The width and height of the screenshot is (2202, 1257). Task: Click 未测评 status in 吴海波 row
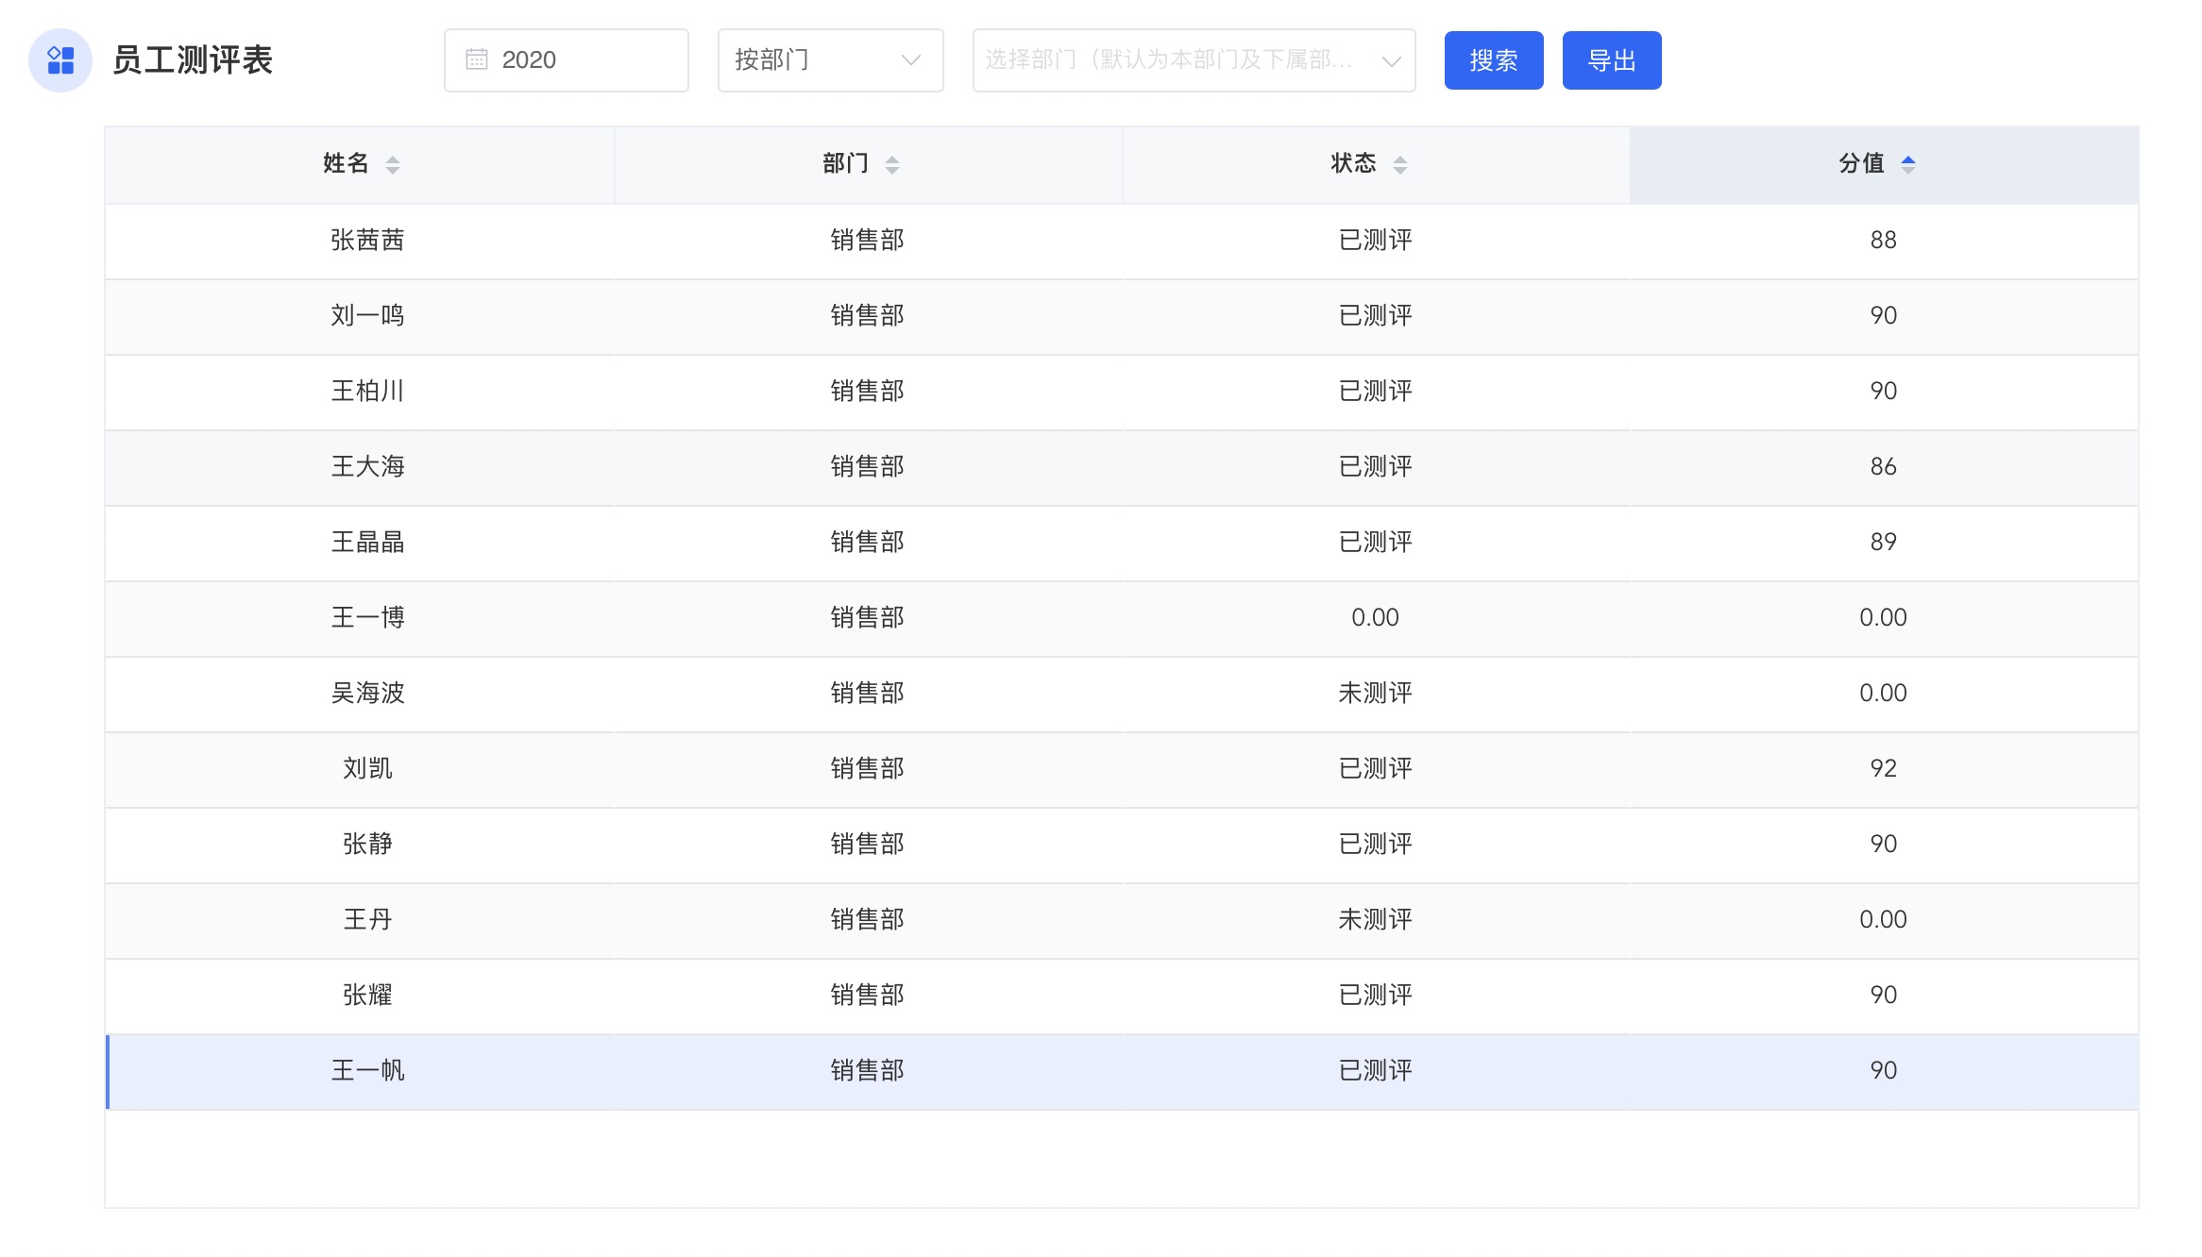tap(1375, 693)
